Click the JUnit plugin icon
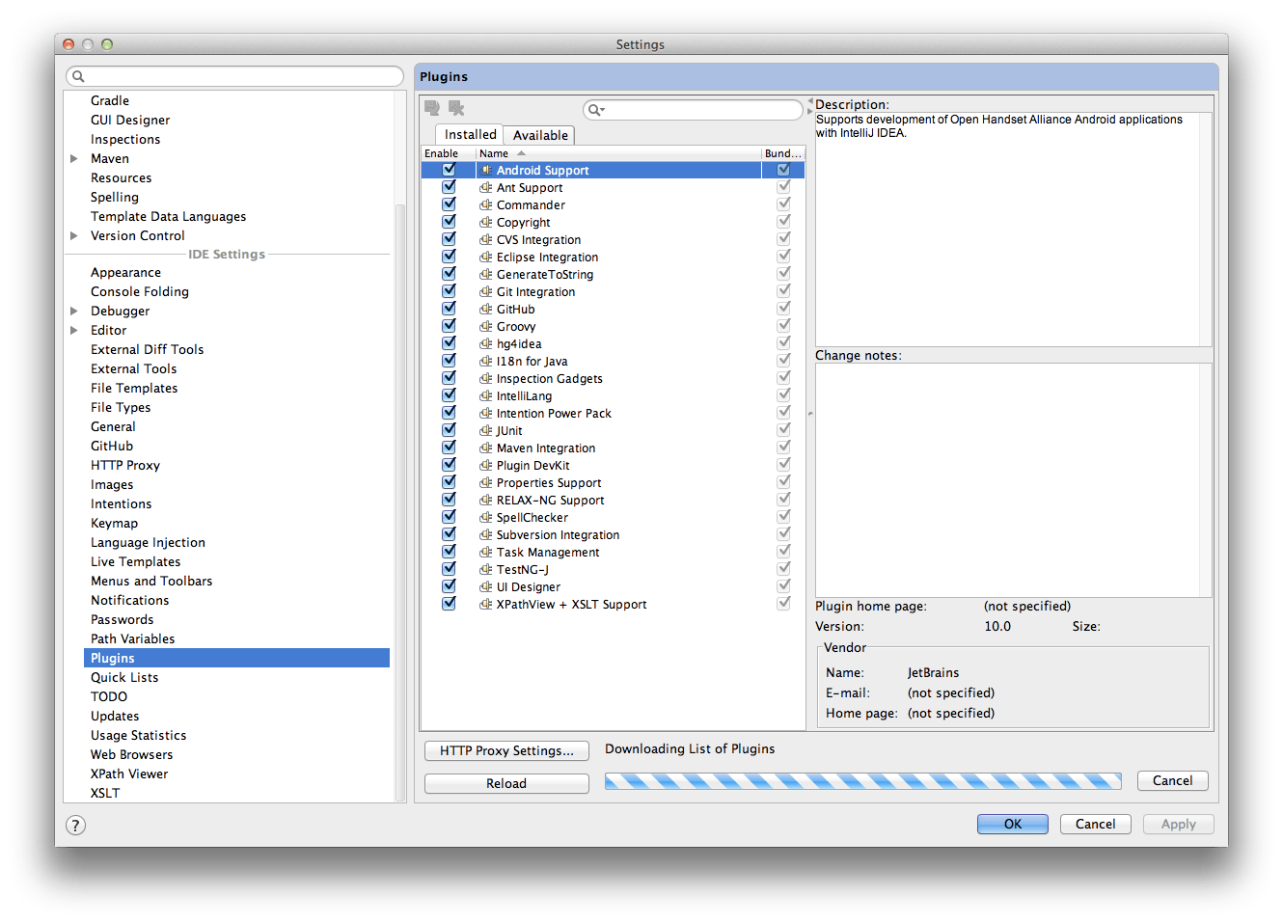 [x=486, y=430]
